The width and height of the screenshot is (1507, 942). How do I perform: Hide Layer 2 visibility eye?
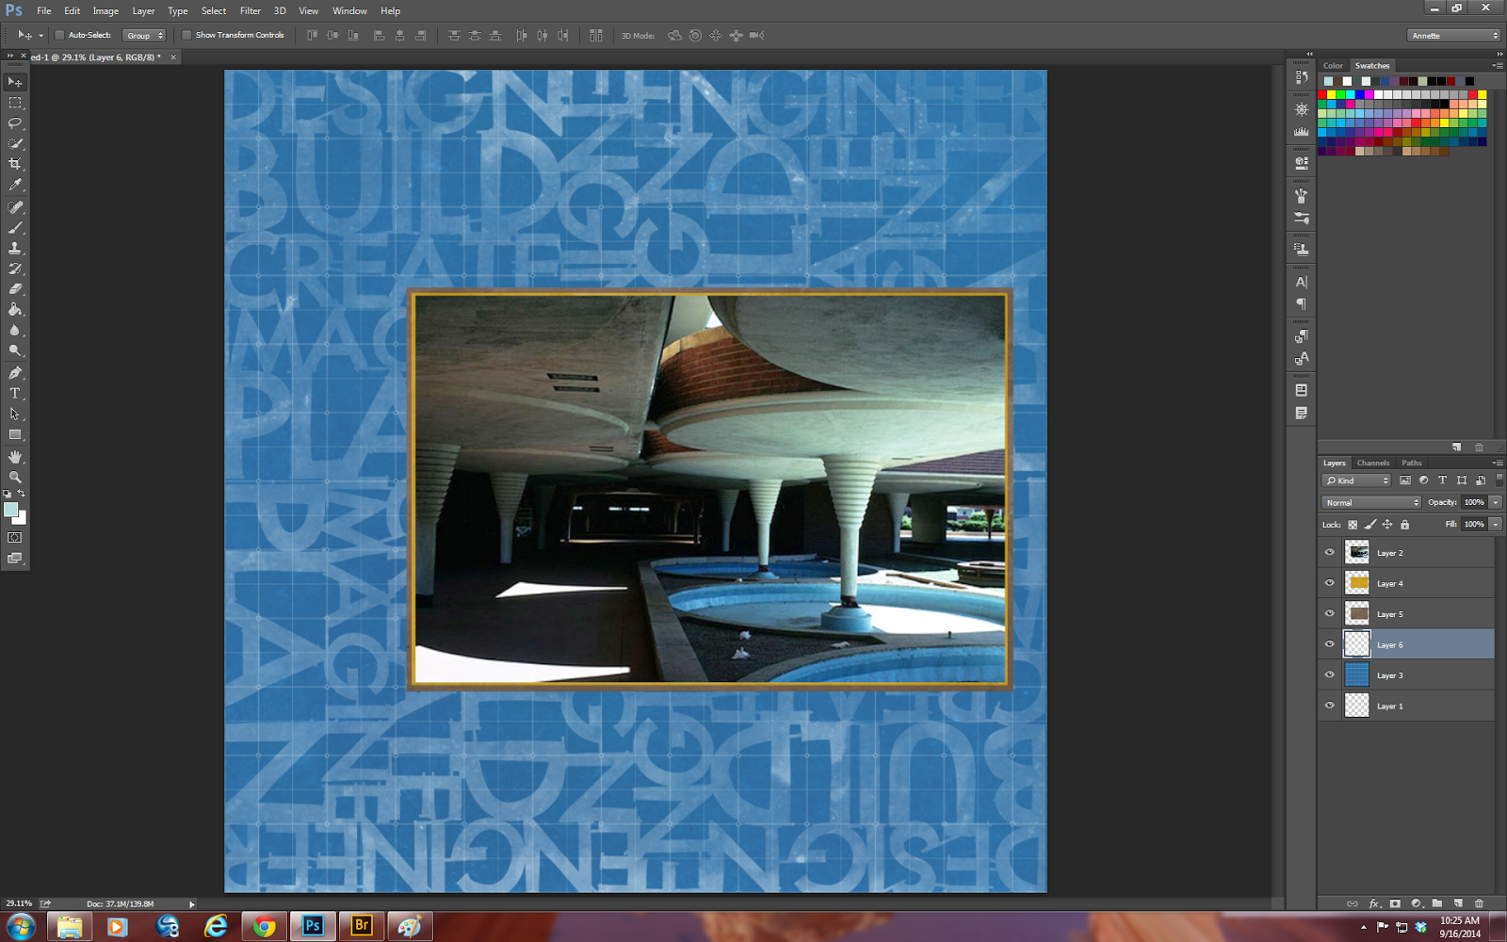[x=1330, y=553]
